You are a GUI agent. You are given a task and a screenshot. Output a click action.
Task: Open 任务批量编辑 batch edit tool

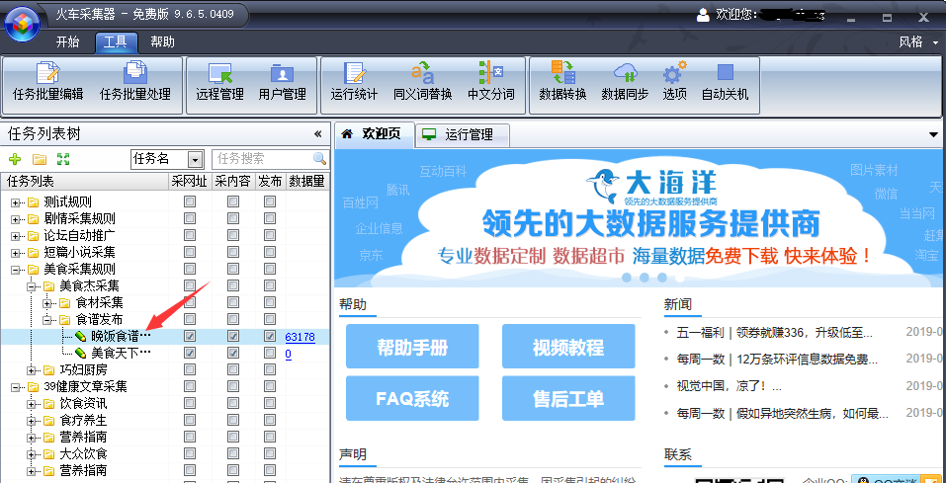click(x=47, y=81)
